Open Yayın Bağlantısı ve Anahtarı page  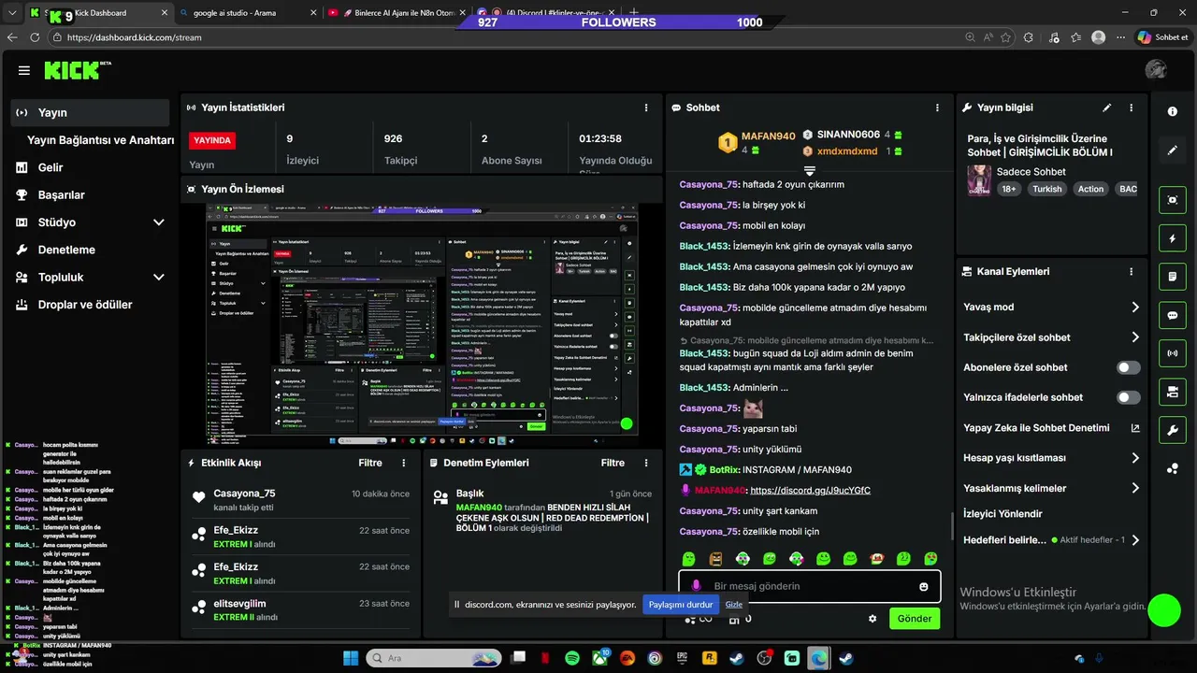[x=100, y=140]
